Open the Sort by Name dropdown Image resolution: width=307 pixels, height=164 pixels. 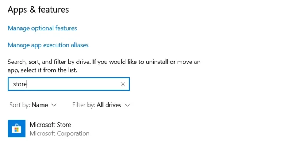pos(33,105)
